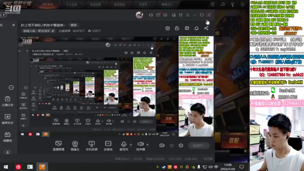The image size is (304, 171).
Task: Click the FPS:60 status entry
Action: click(x=138, y=159)
